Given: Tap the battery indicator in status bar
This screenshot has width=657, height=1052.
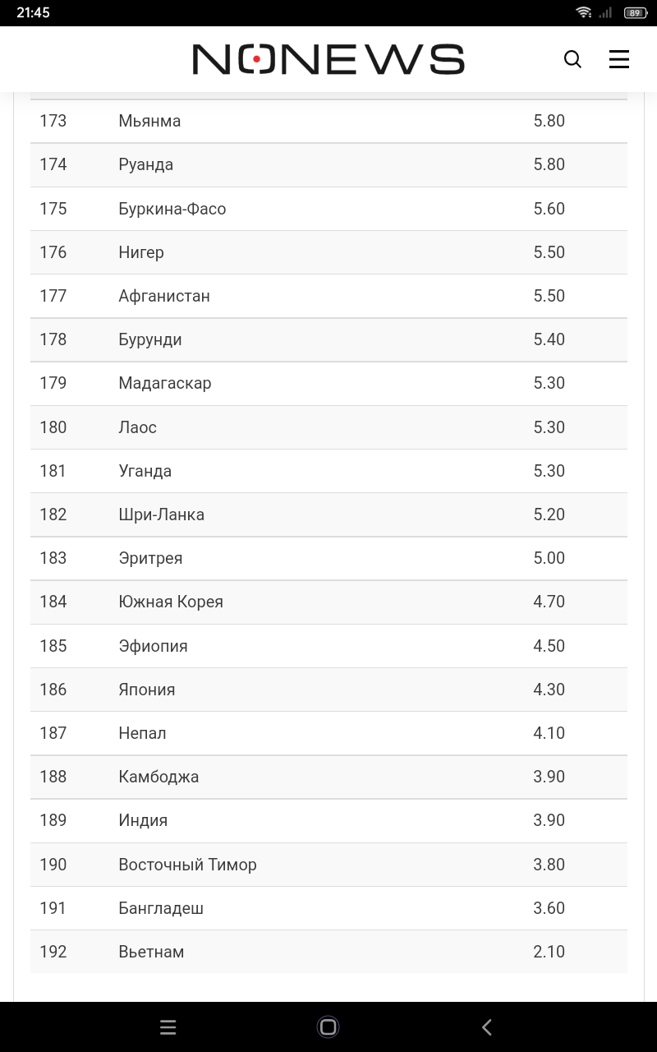Looking at the screenshot, I should tap(636, 12).
